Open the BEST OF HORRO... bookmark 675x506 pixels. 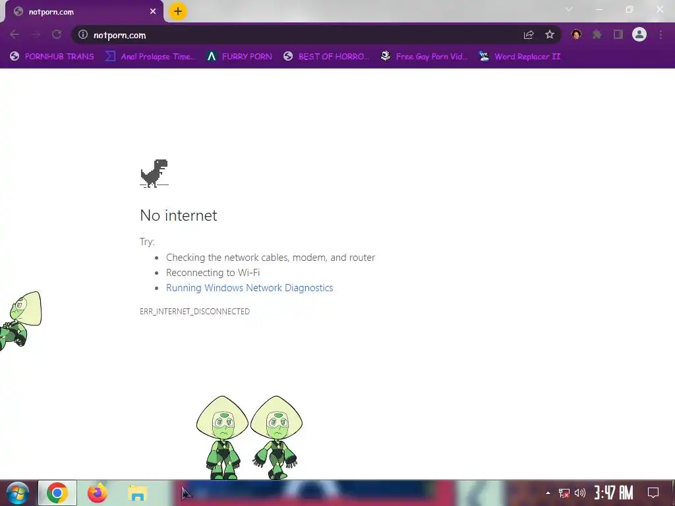click(326, 57)
